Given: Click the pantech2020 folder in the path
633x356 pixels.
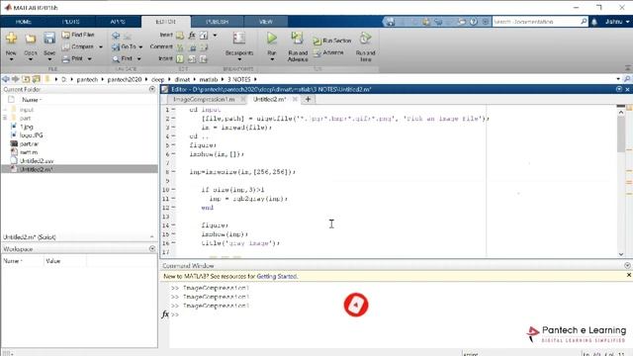Looking at the screenshot, I should [125, 79].
